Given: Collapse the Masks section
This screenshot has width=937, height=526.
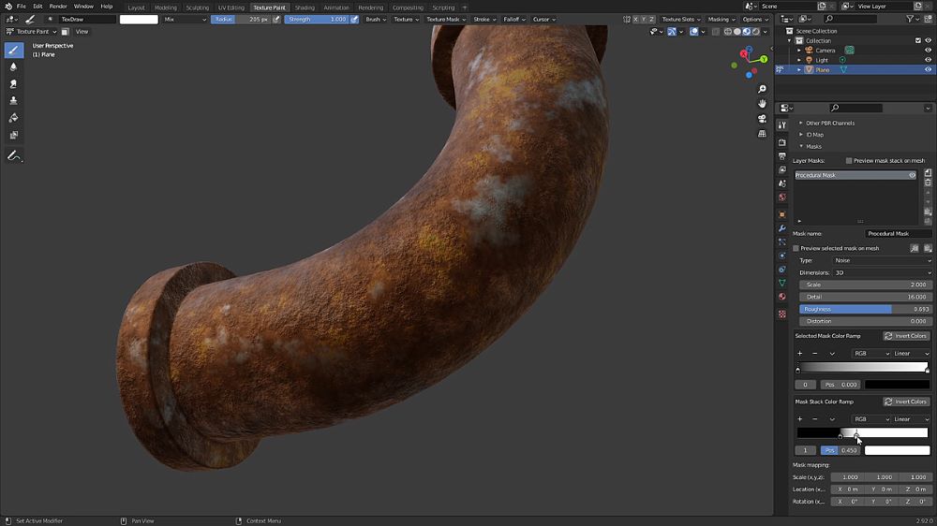Looking at the screenshot, I should coord(811,146).
